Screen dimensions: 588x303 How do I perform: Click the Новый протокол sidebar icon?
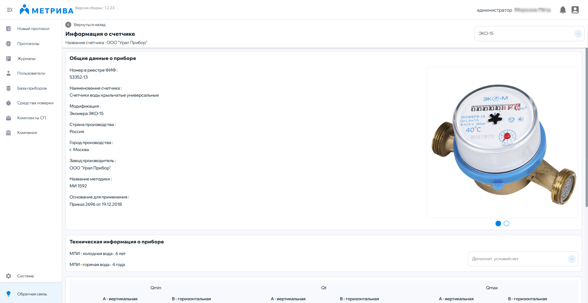coord(9,29)
